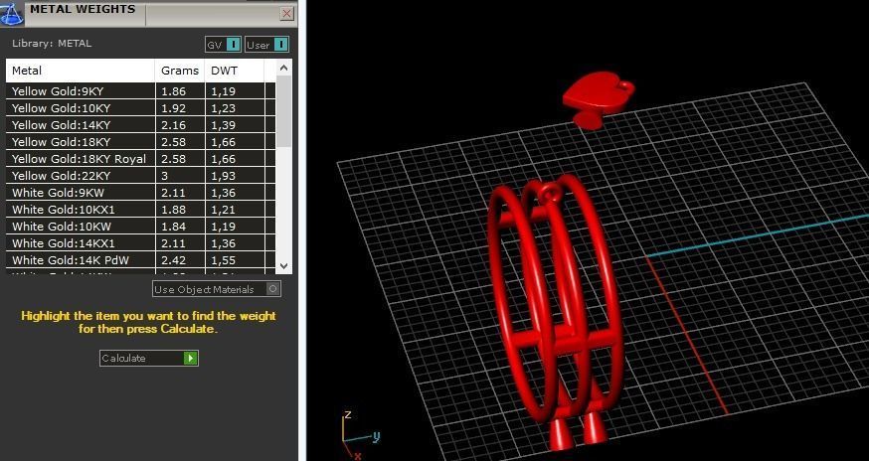Click the 1.86 grams value for 9KY
Viewport: 869px width, 461px height.
point(173,91)
